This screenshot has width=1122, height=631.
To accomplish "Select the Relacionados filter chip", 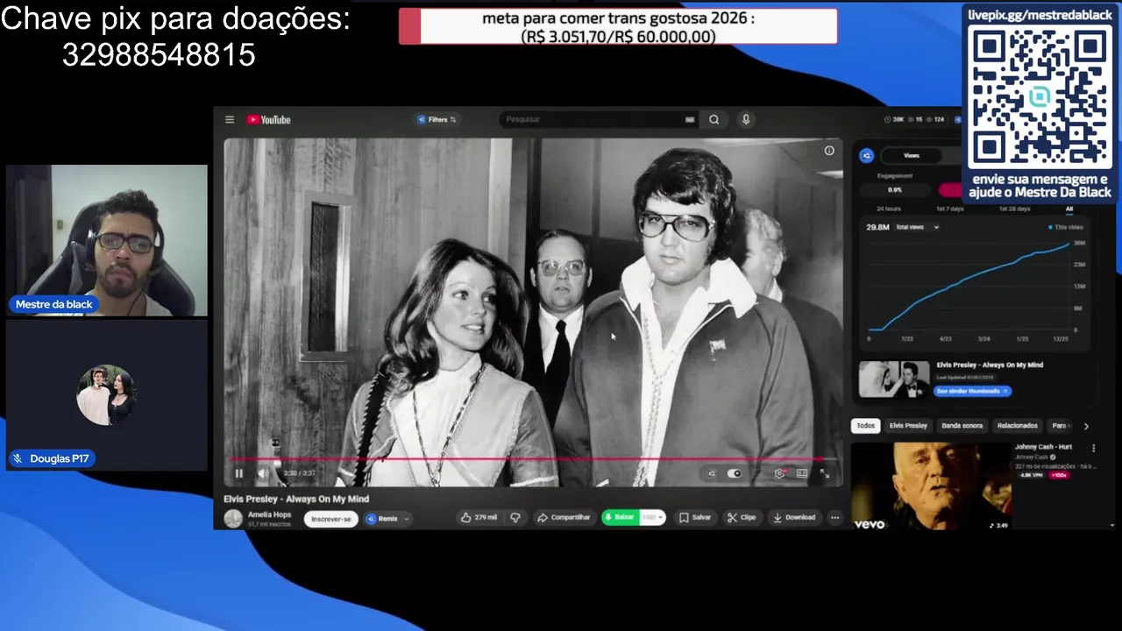I will 1017,426.
